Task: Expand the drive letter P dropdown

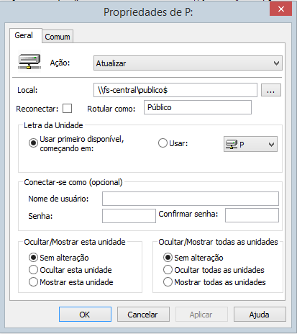Action: coord(250,144)
